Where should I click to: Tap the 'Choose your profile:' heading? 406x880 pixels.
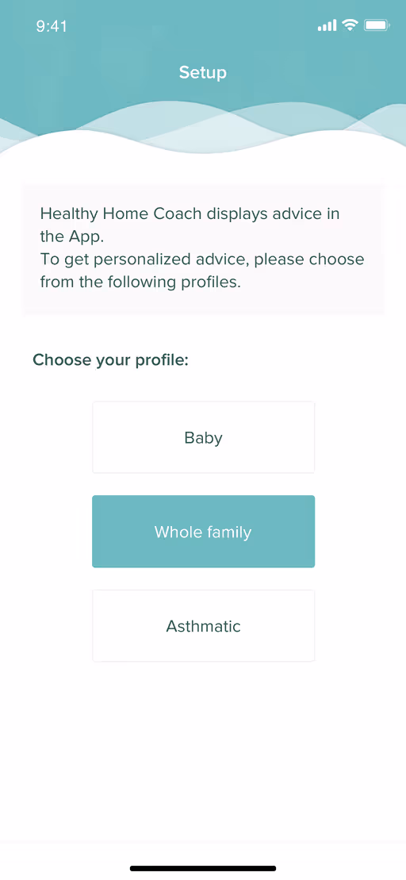pos(110,359)
